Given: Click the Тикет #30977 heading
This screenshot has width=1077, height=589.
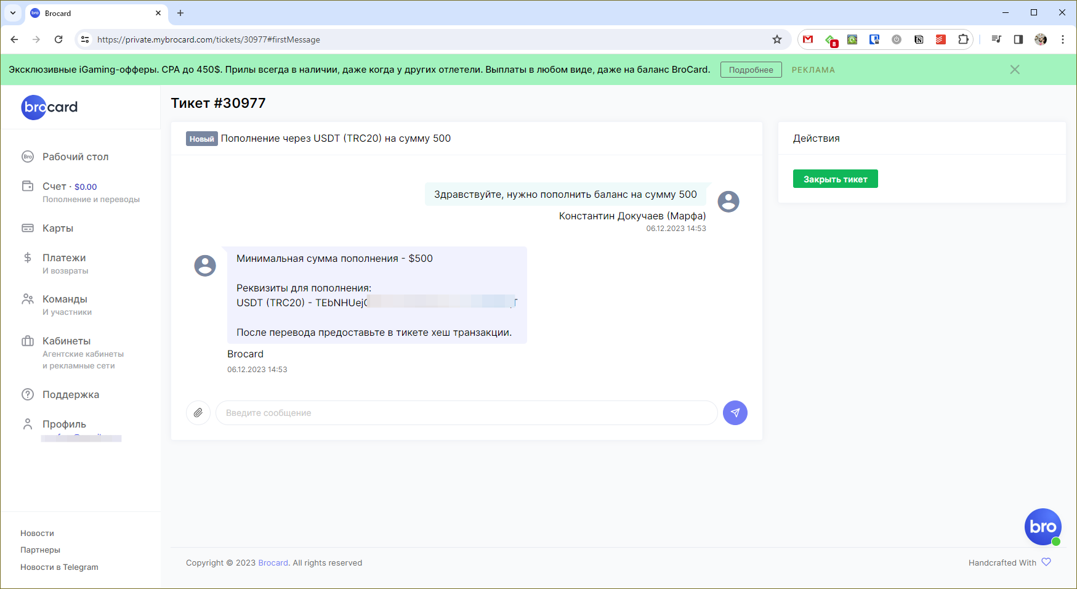Looking at the screenshot, I should [218, 103].
